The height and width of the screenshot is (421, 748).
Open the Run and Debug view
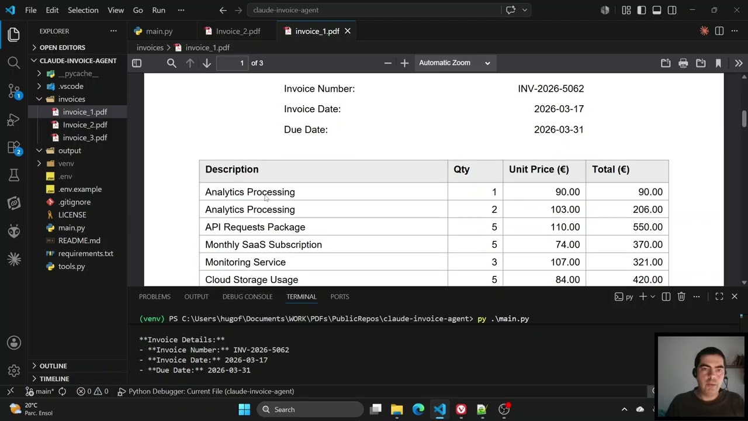[14, 120]
